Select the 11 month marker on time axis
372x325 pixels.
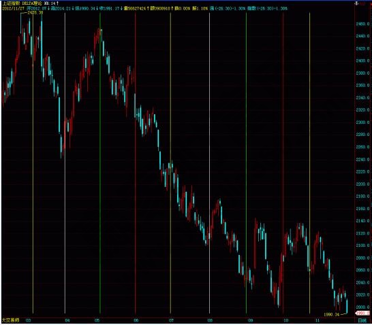coord(317,320)
